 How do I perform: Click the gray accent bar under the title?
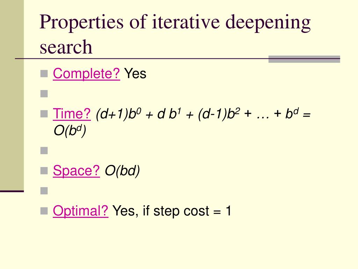point(304,59)
